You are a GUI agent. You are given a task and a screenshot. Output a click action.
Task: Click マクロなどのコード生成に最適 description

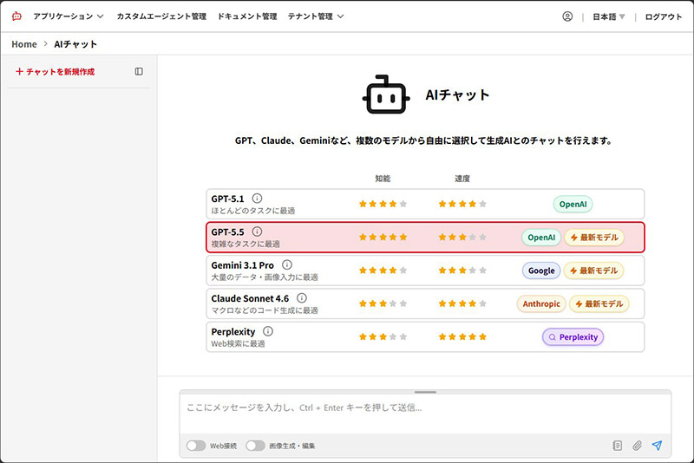pos(265,310)
